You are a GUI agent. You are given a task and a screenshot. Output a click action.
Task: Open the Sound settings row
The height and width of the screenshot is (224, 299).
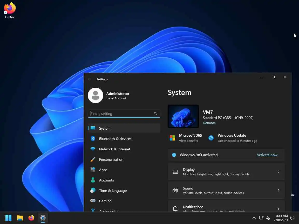[226, 190]
